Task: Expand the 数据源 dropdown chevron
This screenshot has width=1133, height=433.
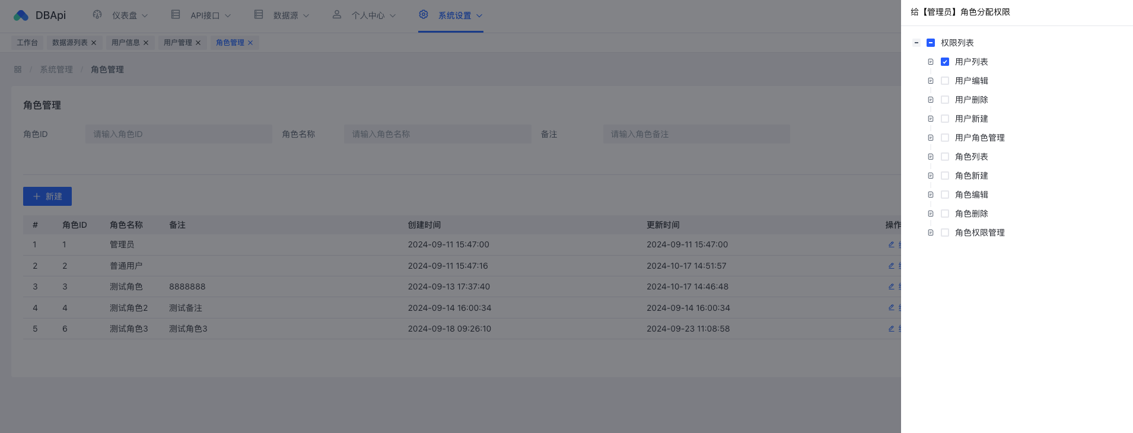Action: 306,16
